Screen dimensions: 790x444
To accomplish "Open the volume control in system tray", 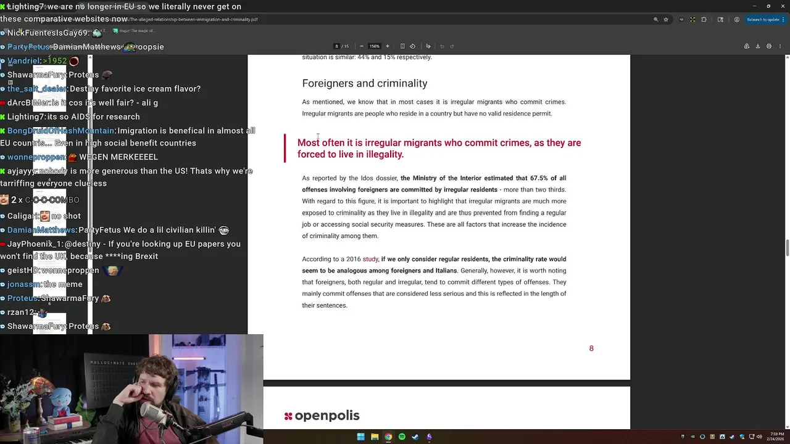I will point(760,437).
